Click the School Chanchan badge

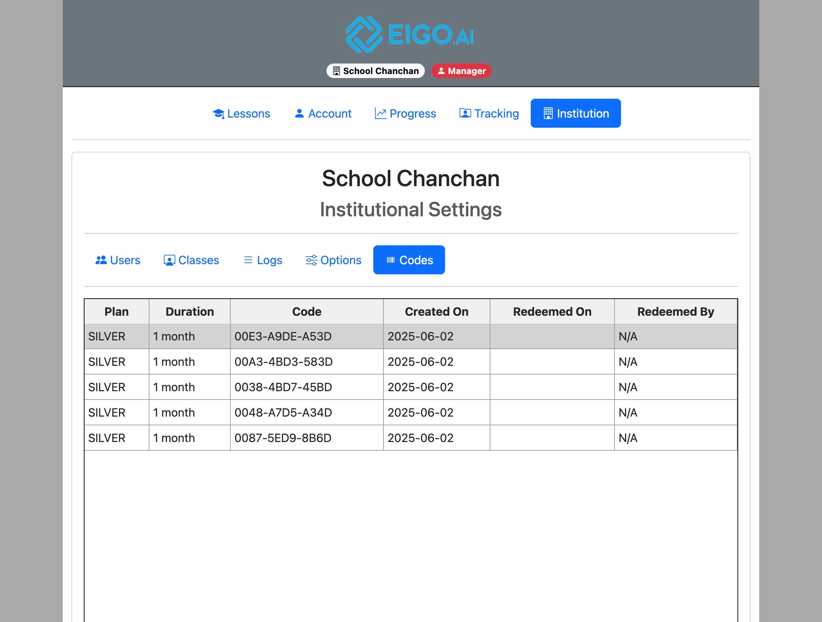point(375,71)
